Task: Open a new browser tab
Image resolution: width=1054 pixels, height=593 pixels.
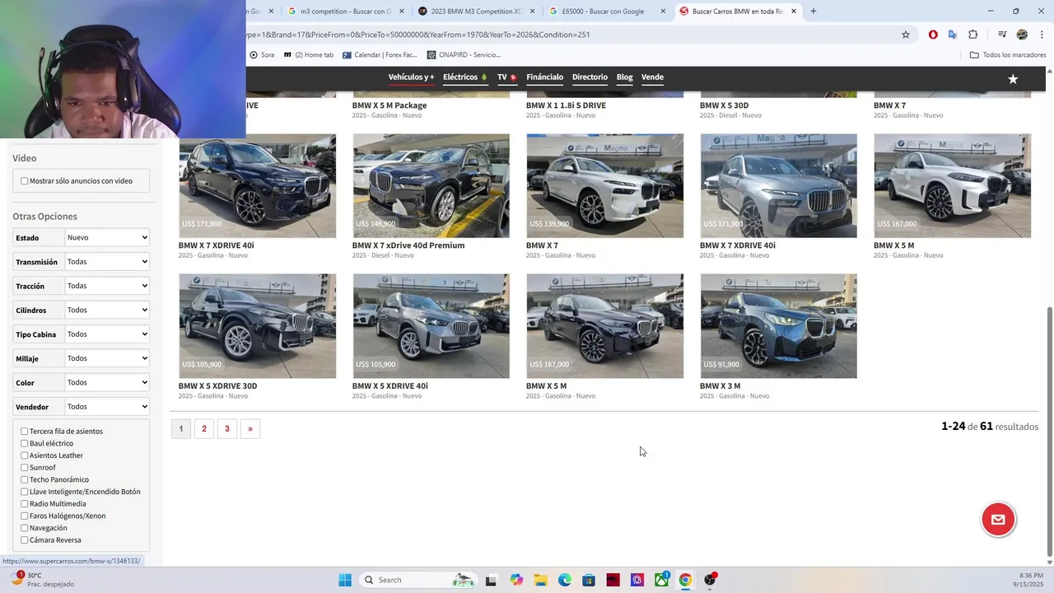Action: pos(814,12)
